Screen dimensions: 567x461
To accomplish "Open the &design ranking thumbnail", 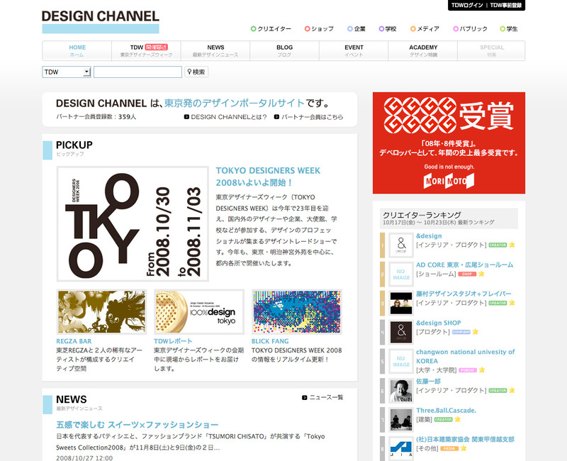I will point(401,245).
